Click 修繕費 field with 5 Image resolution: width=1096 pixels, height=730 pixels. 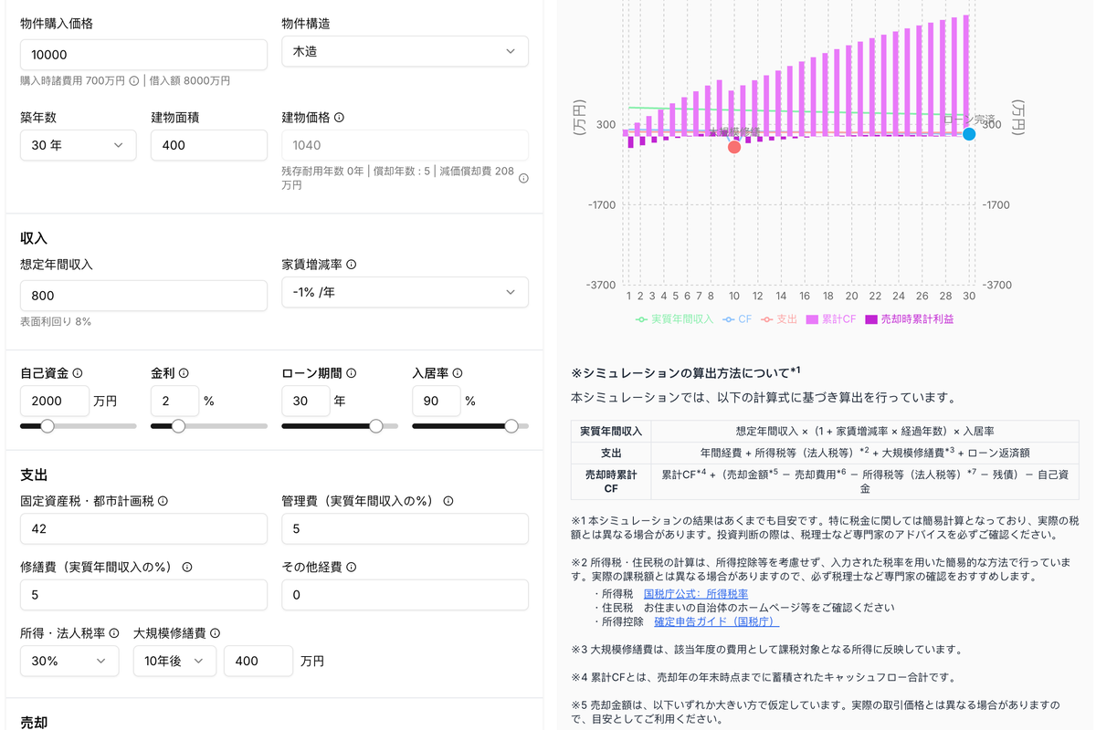(x=143, y=594)
